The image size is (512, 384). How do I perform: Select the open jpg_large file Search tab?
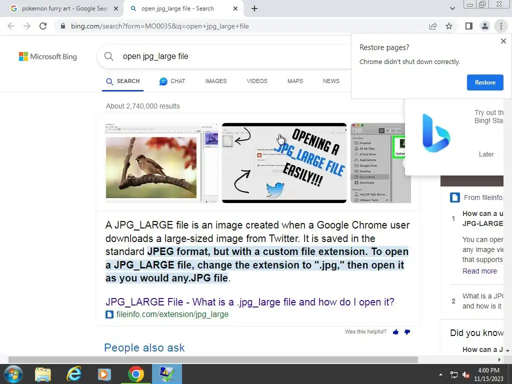click(178, 9)
